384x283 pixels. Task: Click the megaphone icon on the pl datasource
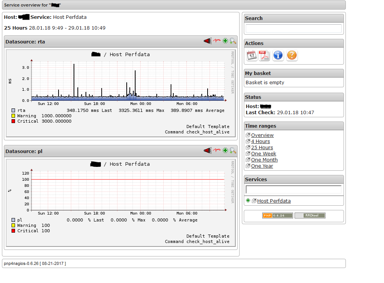(x=208, y=150)
